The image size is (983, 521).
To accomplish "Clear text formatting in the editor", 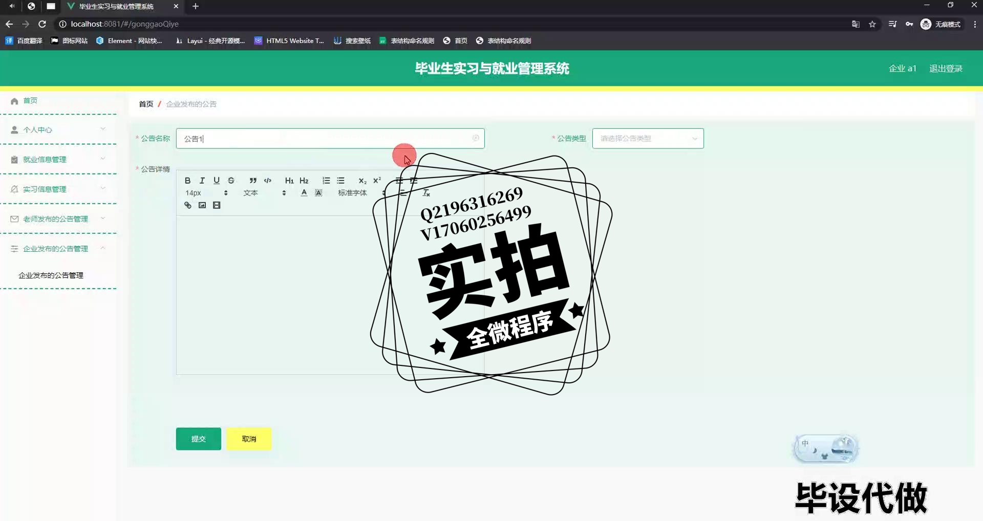I will [x=426, y=193].
